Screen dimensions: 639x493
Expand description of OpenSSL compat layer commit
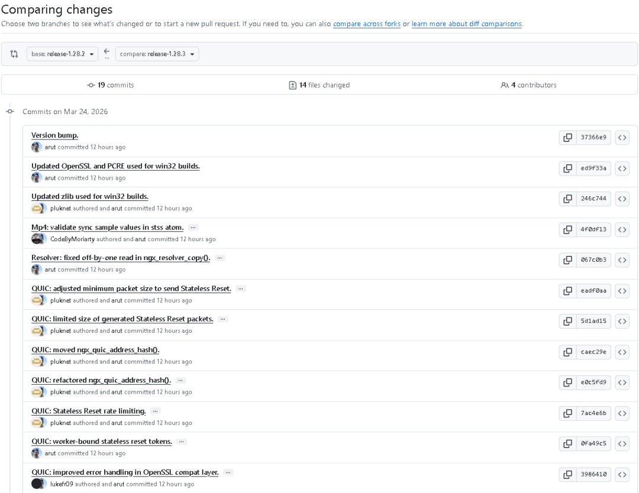[228, 472]
